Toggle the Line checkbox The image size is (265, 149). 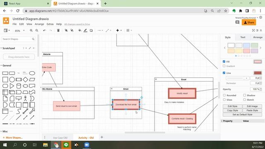click(224, 73)
